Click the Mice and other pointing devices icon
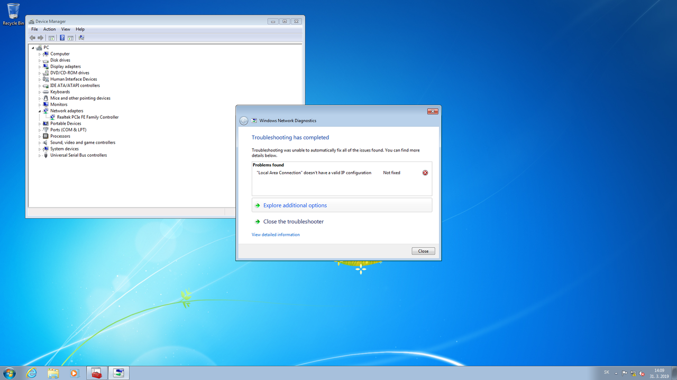 point(46,98)
